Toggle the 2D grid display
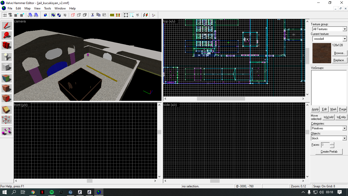The image size is (348, 196). (5, 15)
